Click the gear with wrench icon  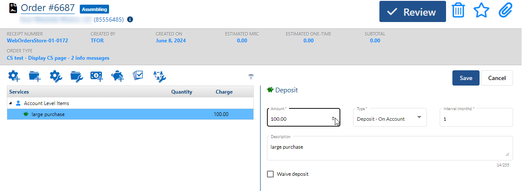coord(56,76)
